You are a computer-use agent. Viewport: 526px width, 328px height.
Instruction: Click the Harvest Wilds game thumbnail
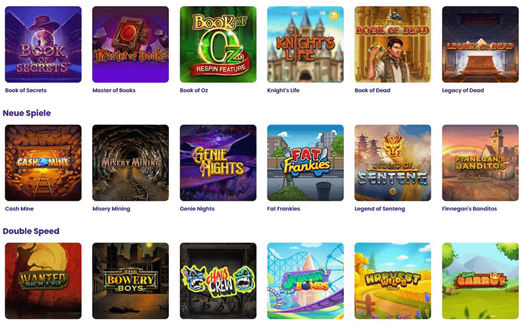pos(393,281)
